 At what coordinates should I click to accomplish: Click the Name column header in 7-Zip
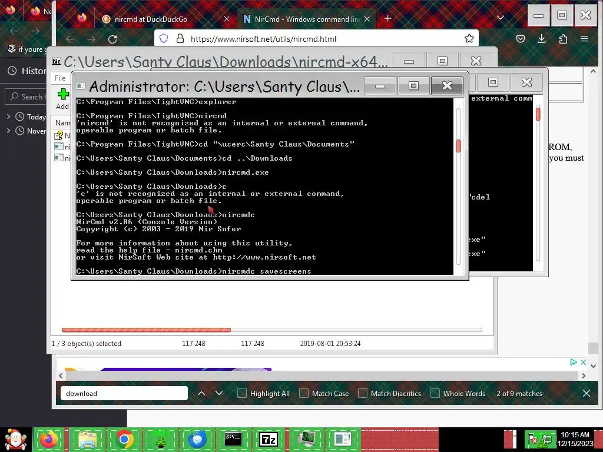tap(62, 122)
